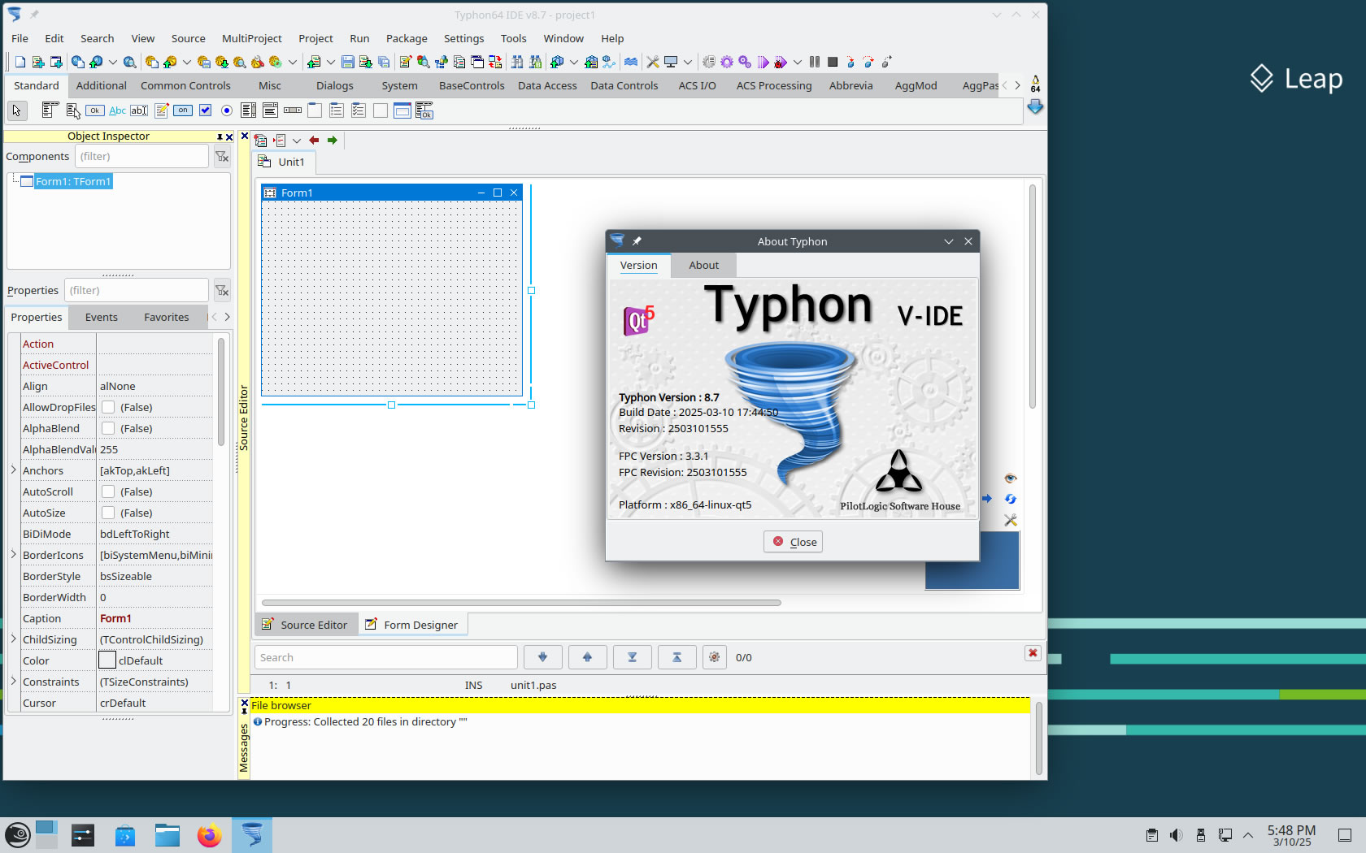Toggle the AutoScroll checkbox

click(108, 491)
